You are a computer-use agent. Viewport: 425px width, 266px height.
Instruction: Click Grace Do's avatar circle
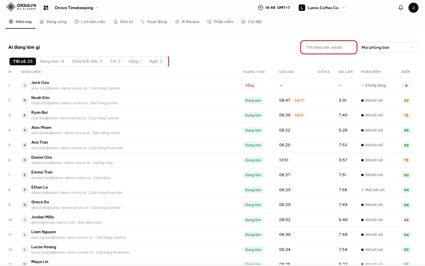click(x=25, y=205)
